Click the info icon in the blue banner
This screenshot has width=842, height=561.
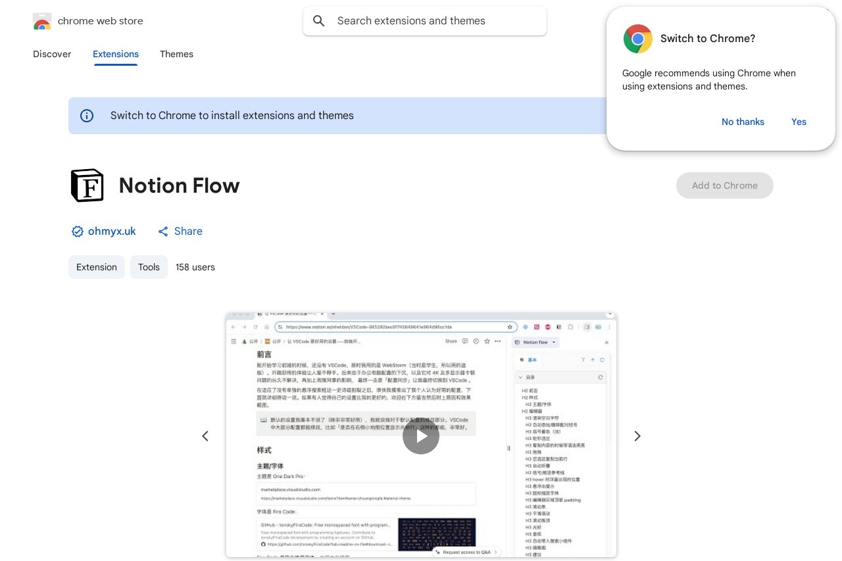pyautogui.click(x=87, y=116)
